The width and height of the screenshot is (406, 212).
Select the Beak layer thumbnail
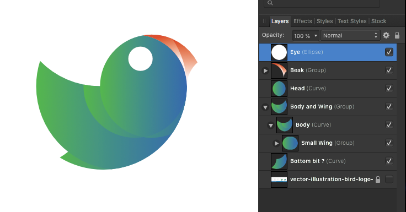pyautogui.click(x=279, y=70)
